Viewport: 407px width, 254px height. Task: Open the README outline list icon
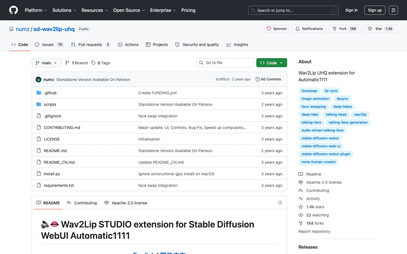[280, 203]
